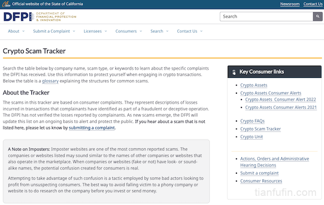This screenshot has height=205, width=324.
Task: Open Actions, Orders and Administrative Hearing Decisions
Action: pos(274,162)
